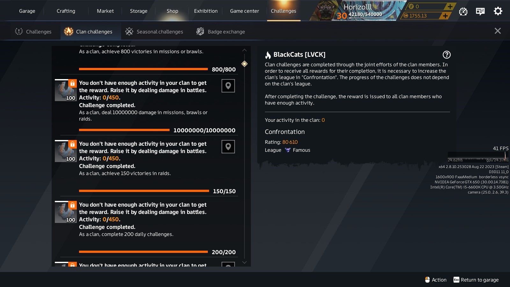Click the 800/800 victories progress bar
510x287 pixels.
point(143,69)
